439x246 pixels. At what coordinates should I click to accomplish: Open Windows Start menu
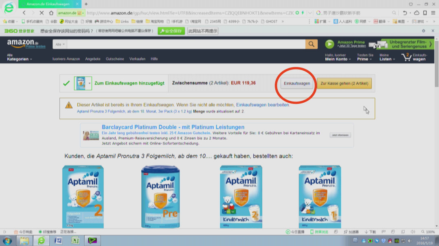pos(7,240)
